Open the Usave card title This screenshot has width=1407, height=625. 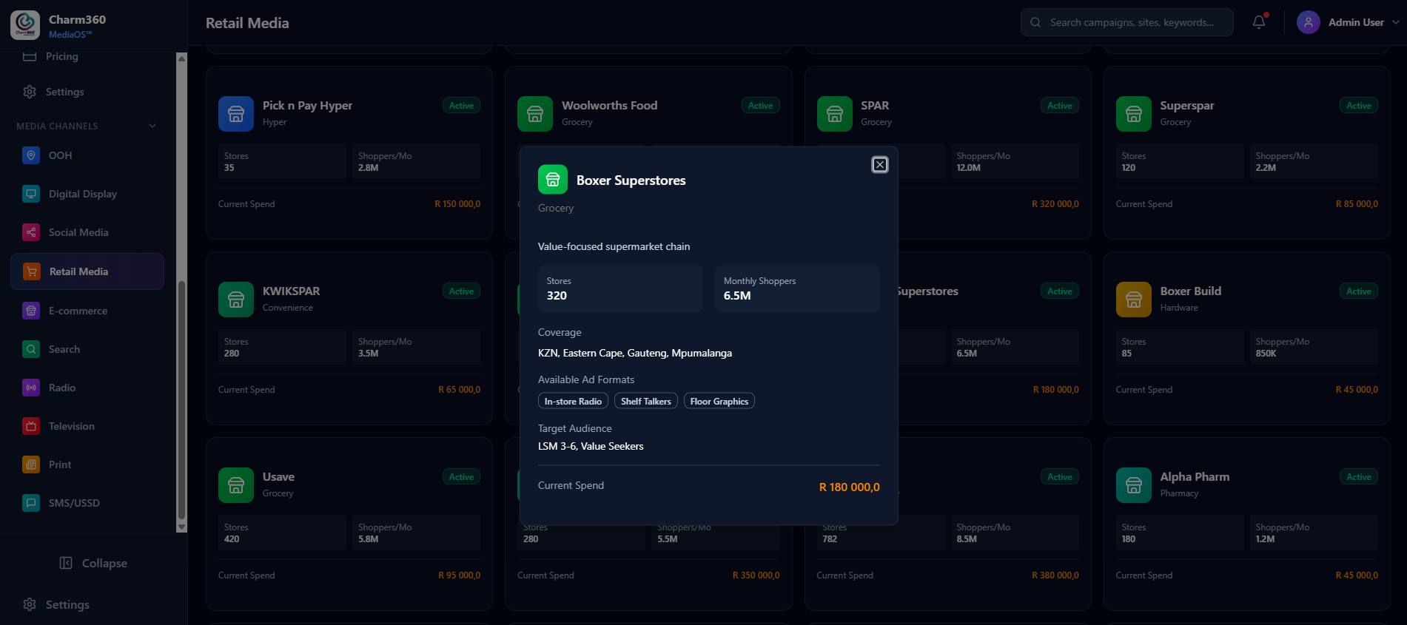pyautogui.click(x=278, y=477)
